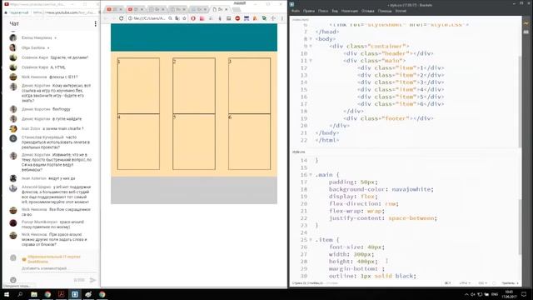Screen dimensions: 533x300
Task: Click the teal header block on the page
Action: point(194,37)
